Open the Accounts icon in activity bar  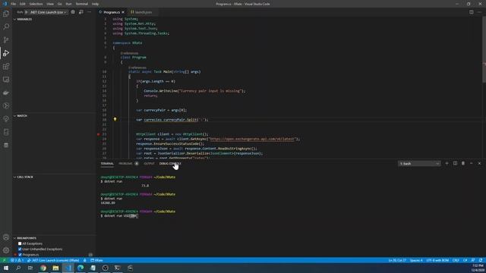tap(6, 237)
